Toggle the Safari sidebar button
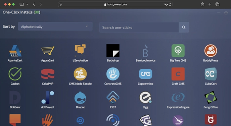Image resolution: width=231 pixels, height=126 pixels. [21, 4]
